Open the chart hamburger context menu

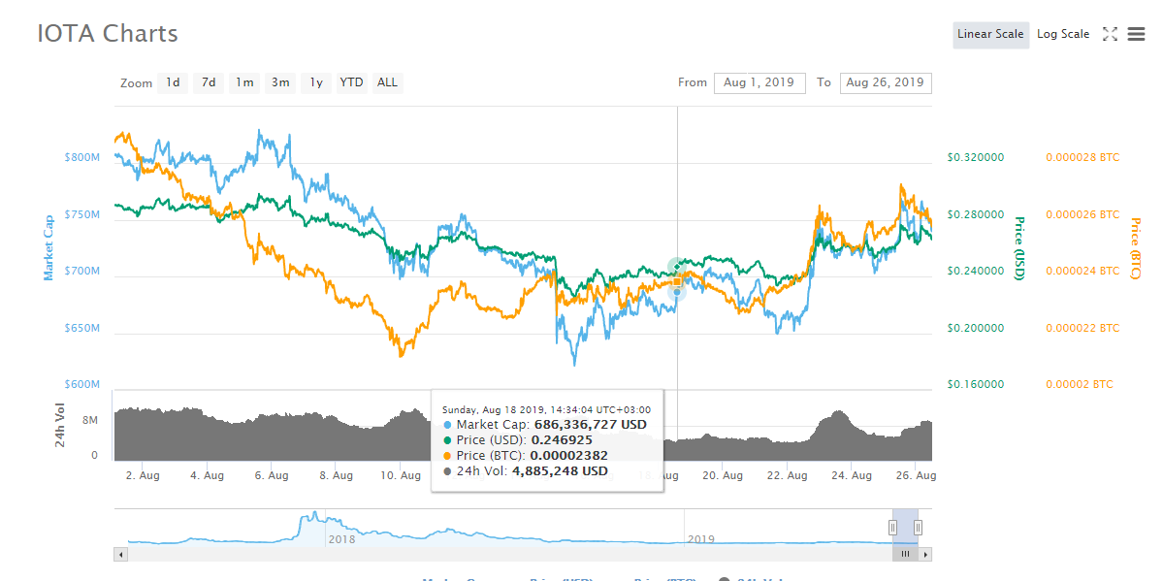[x=1136, y=34]
